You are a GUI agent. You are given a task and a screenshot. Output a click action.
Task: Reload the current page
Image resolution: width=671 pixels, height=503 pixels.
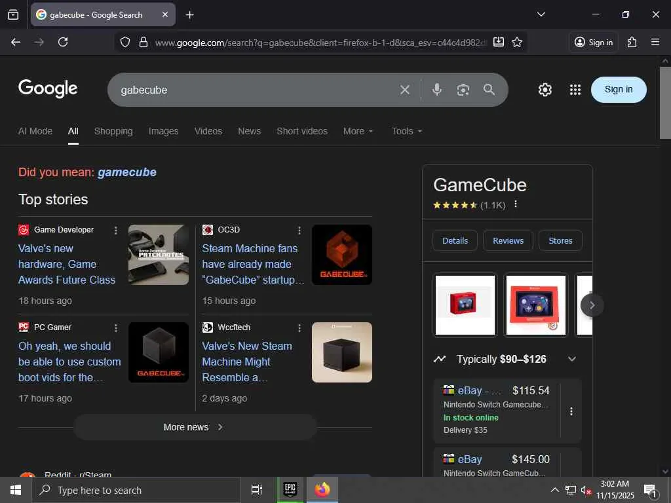(63, 42)
